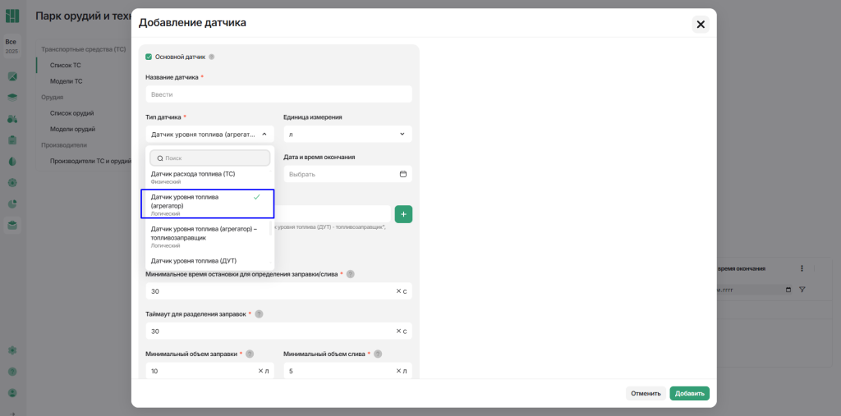Open calendar picker for end date
The width and height of the screenshot is (841, 416).
403,174
